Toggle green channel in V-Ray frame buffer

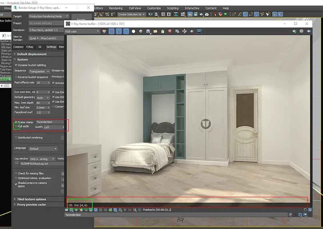(x=119, y=31)
